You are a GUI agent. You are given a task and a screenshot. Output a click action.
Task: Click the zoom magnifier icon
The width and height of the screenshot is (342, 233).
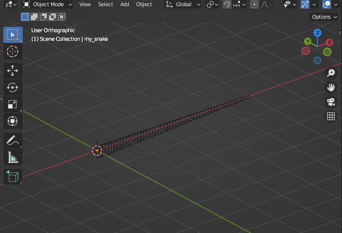click(x=331, y=73)
